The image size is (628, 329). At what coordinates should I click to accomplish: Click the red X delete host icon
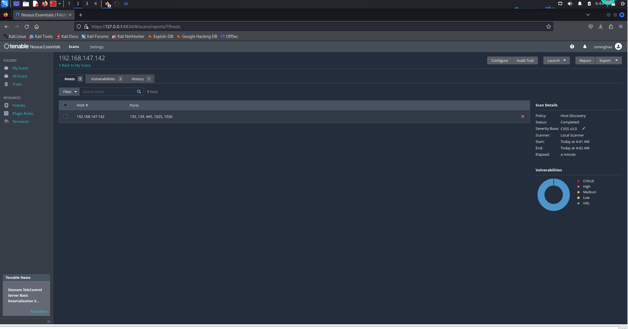(522, 116)
